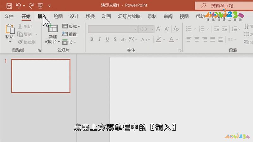This screenshot has height=142, width=253.
Task: Open the Customize Quick Access Toolbar arrow
Action: pos(49,6)
